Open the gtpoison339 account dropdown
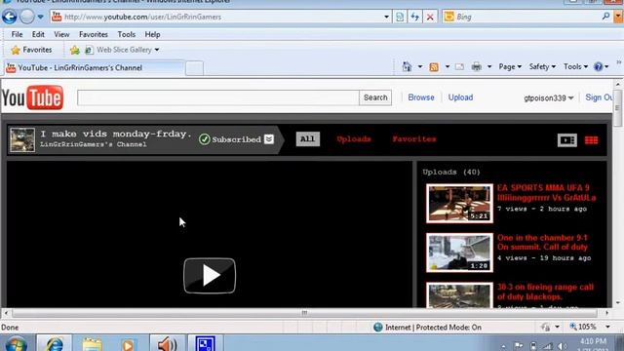 (548, 97)
